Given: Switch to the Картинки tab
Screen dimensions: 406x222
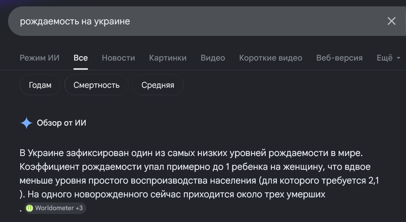Looking at the screenshot, I should 168,58.
